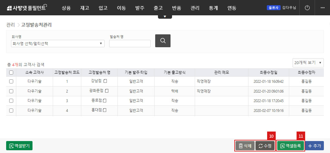Image resolution: width=330 pixels, height=153 pixels.
Task: Click the 택배 shipping method cell
Action: click(175, 91)
